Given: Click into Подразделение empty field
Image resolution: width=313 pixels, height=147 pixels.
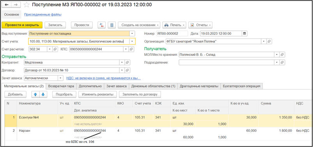Looking at the screenshot, I should [x=226, y=62].
